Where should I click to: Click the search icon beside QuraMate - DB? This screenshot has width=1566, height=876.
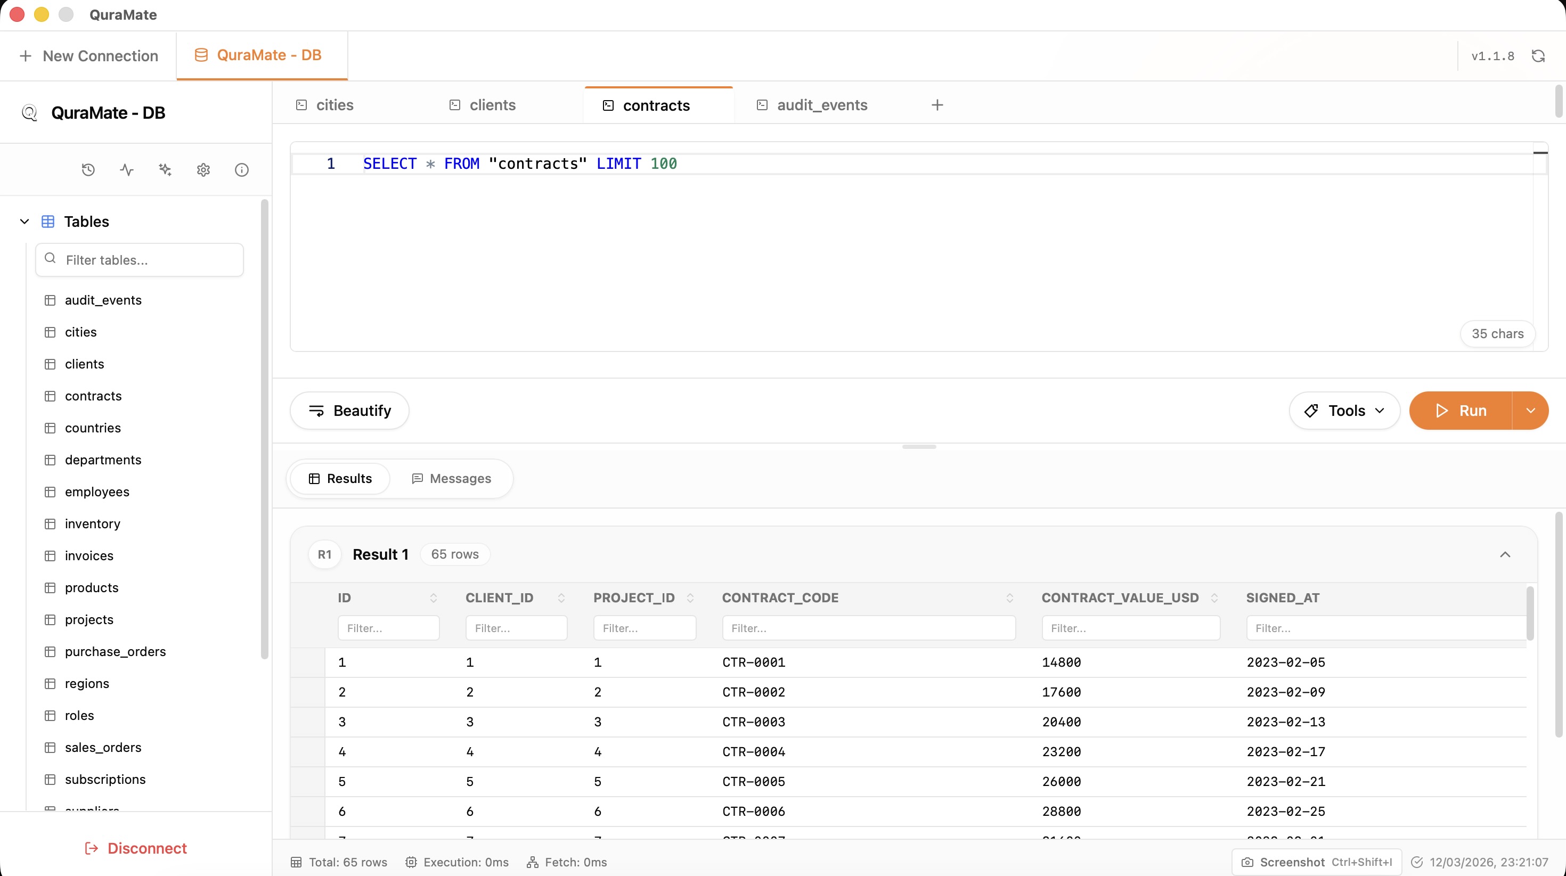coord(29,112)
